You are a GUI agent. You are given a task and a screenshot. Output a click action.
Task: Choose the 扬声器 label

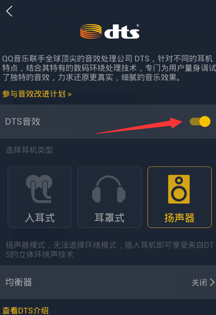pos(179,218)
